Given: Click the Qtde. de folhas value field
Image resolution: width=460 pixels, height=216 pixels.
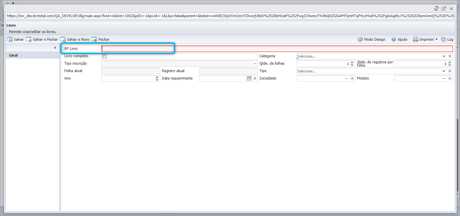Looking at the screenshot, I should coord(323,64).
